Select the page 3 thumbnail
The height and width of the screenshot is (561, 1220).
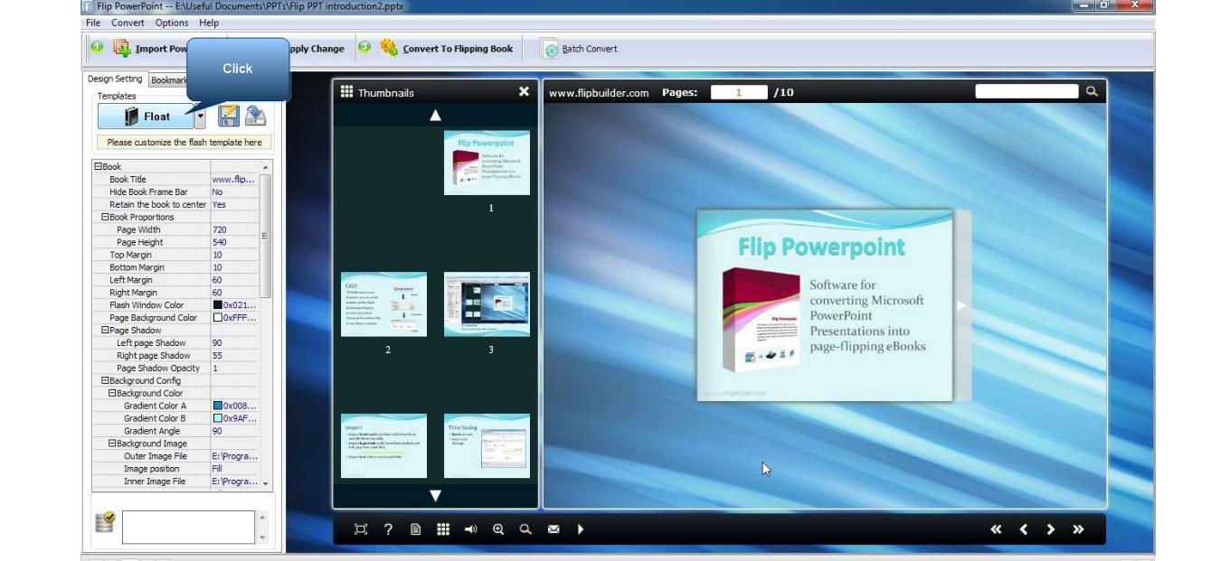pyautogui.click(x=487, y=304)
